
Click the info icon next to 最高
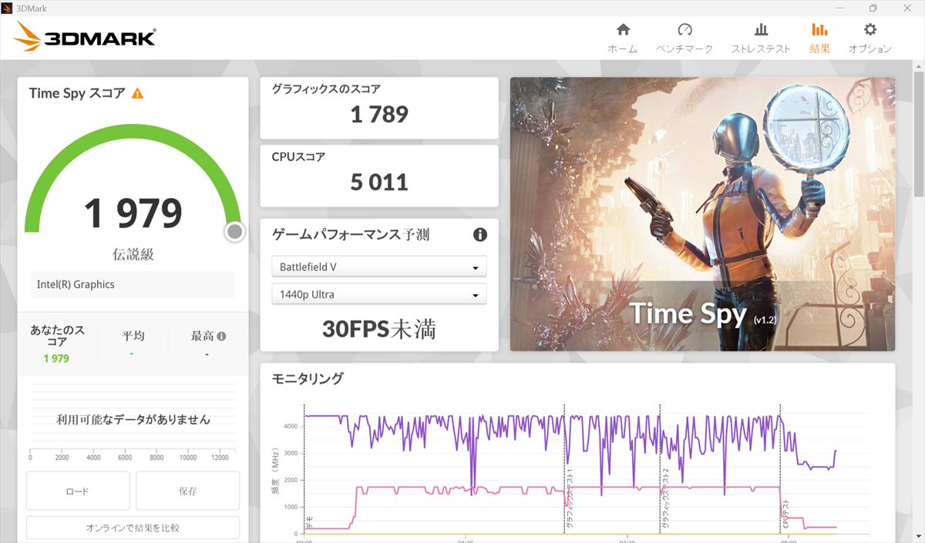222,337
